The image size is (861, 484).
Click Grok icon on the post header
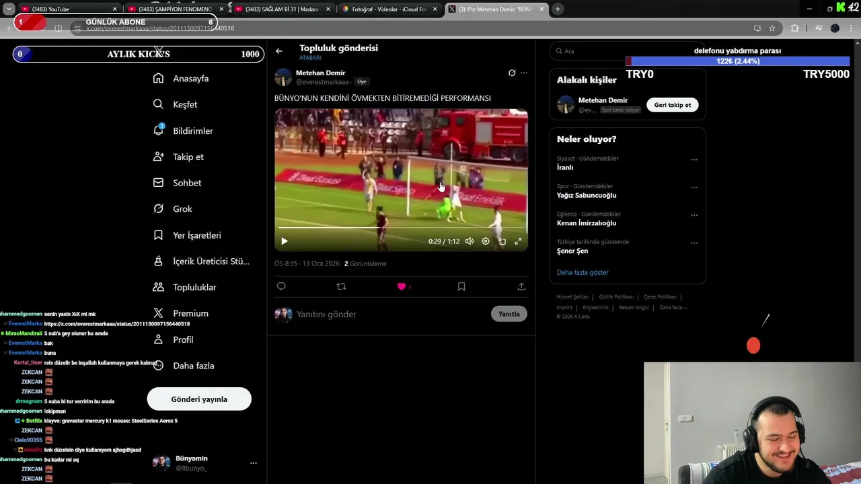(x=512, y=73)
